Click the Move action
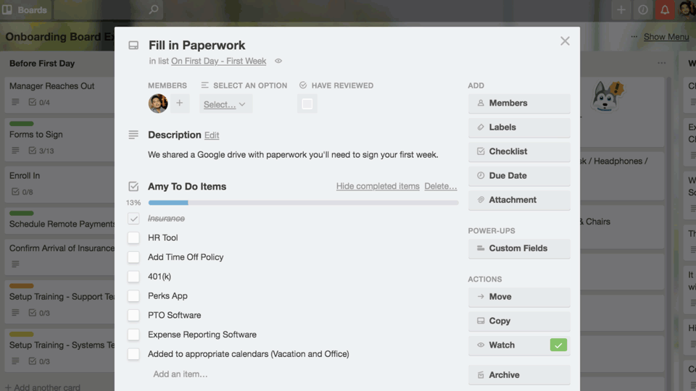Image resolution: width=696 pixels, height=391 pixels. [x=519, y=297]
